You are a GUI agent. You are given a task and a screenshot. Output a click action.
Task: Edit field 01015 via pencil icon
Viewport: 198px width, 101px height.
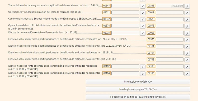(143, 33)
